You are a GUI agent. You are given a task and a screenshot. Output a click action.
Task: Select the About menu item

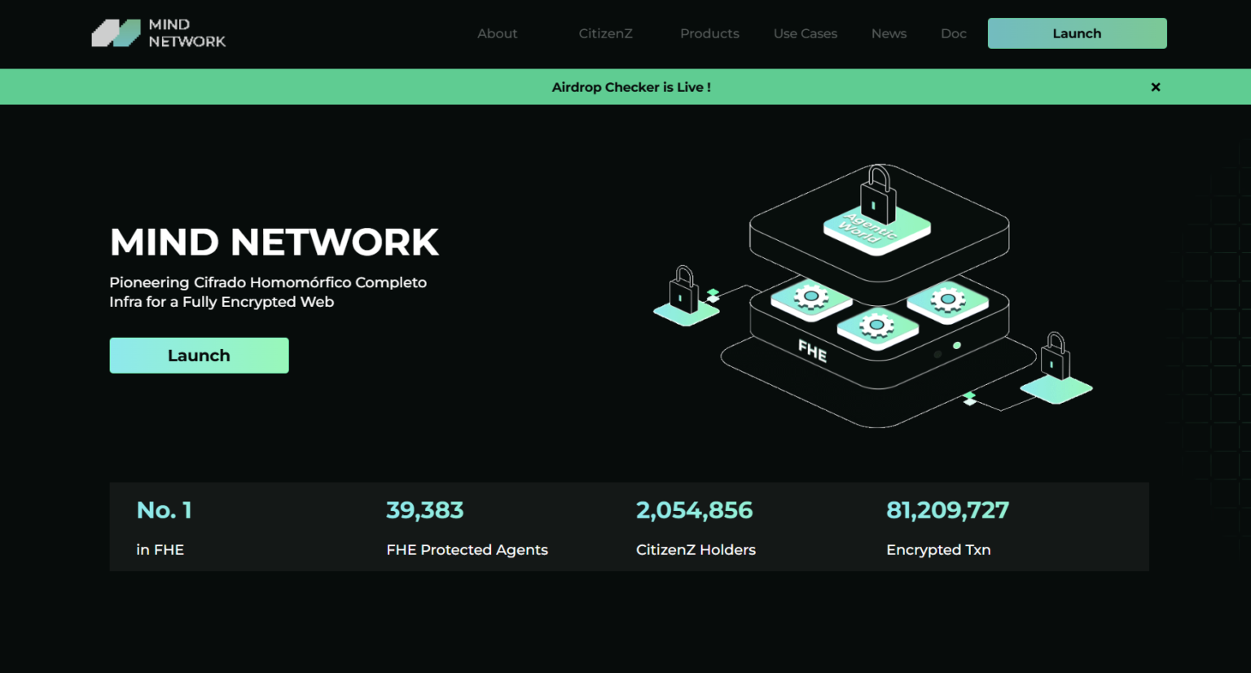click(497, 33)
